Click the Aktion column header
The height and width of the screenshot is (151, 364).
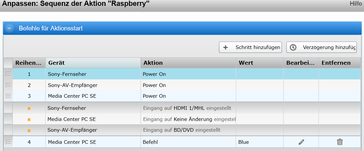point(188,63)
